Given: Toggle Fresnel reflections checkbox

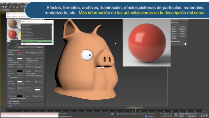Looking at the screenshot, I should click(9, 63).
